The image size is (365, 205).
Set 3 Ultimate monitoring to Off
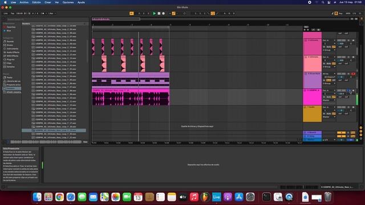click(x=334, y=47)
